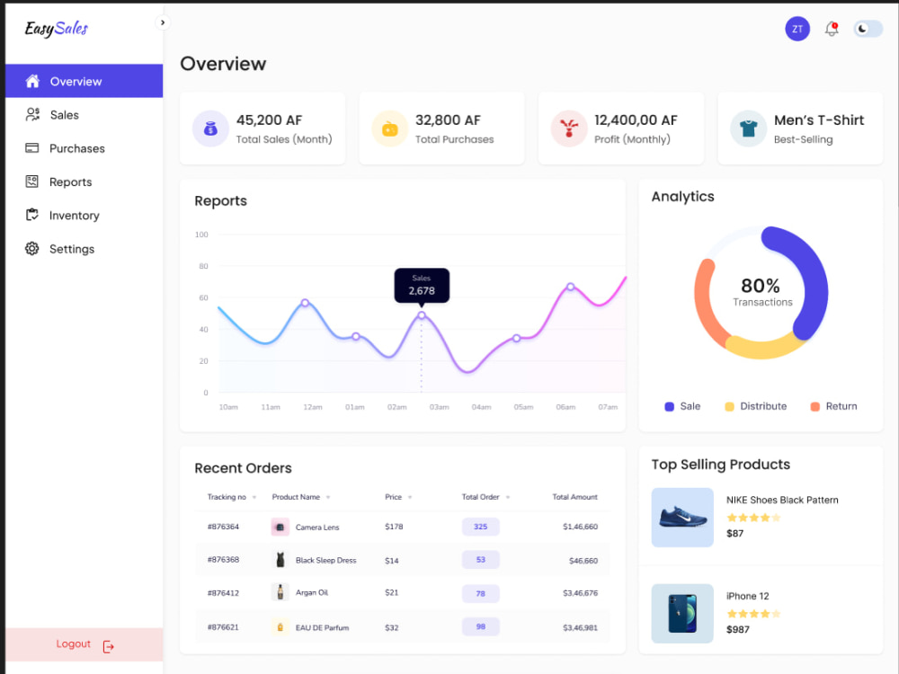
Task: Click the 98 total order badge
Action: pos(480,627)
